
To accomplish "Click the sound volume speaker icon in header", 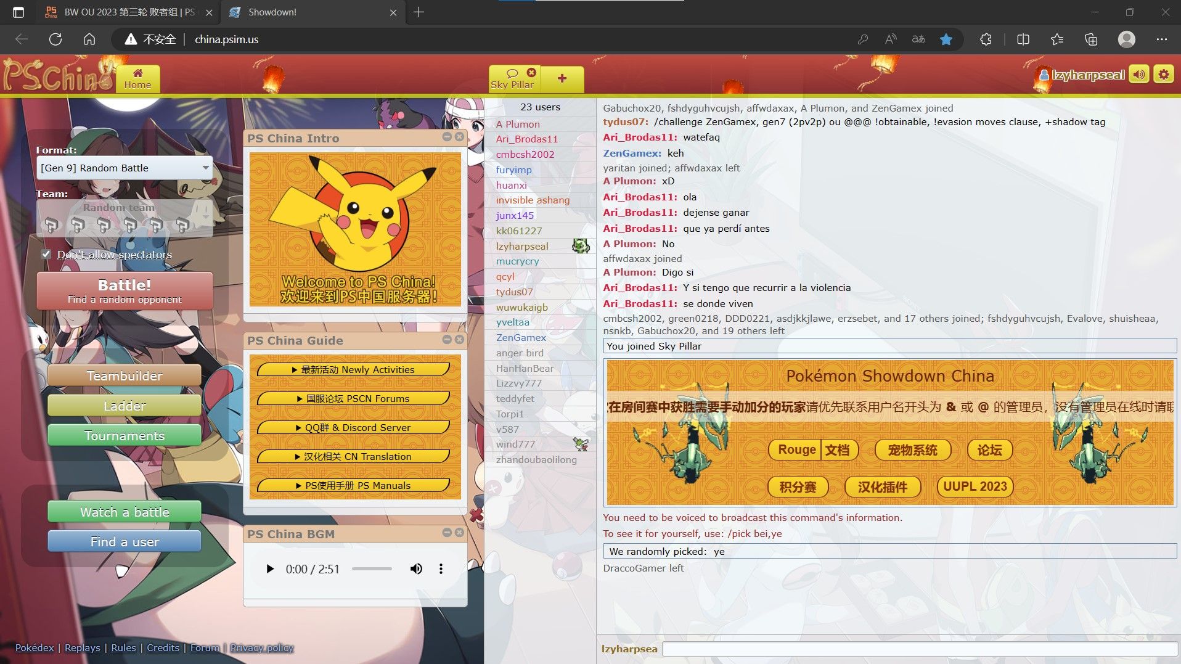I will coord(1138,75).
